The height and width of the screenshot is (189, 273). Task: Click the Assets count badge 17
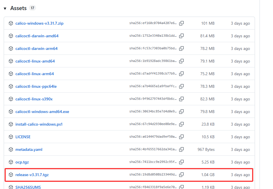[32, 8]
